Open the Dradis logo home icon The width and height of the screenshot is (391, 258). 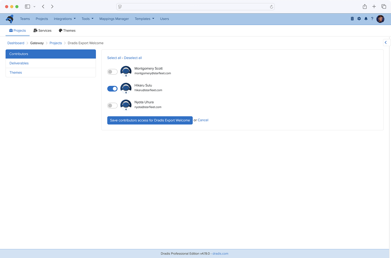[x=10, y=19]
